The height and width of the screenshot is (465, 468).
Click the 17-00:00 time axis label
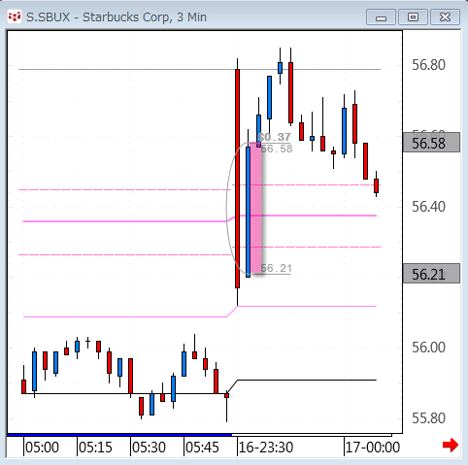[373, 448]
